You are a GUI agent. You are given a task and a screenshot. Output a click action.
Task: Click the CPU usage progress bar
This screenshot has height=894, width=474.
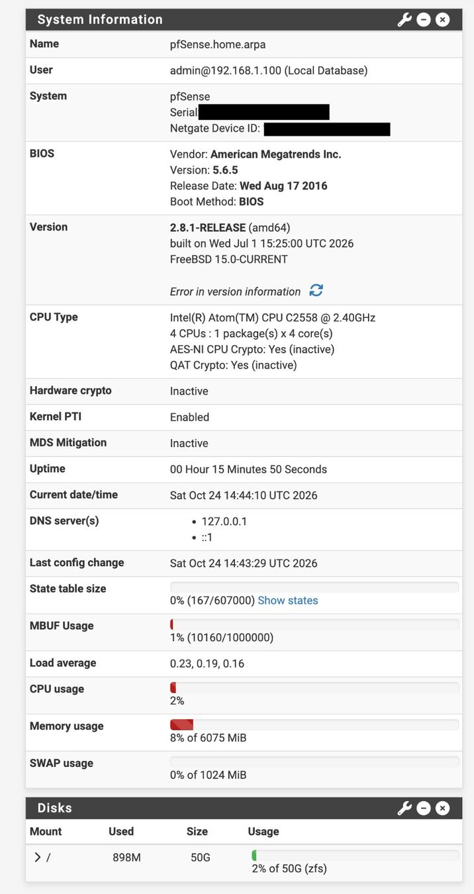pos(314,688)
